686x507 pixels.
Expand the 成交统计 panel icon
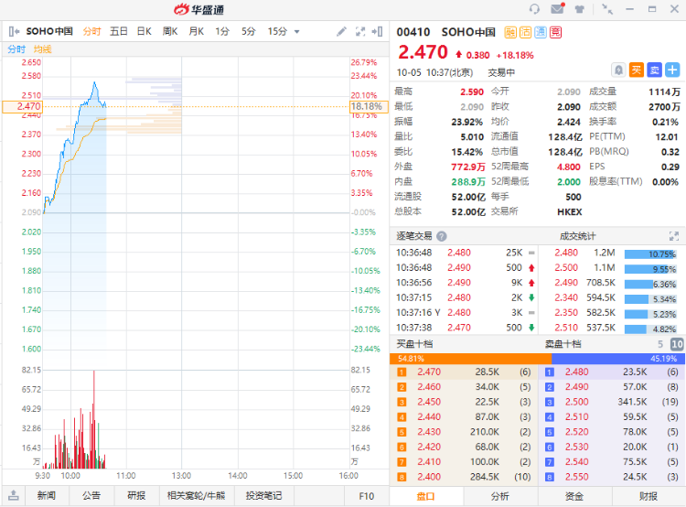click(x=674, y=236)
